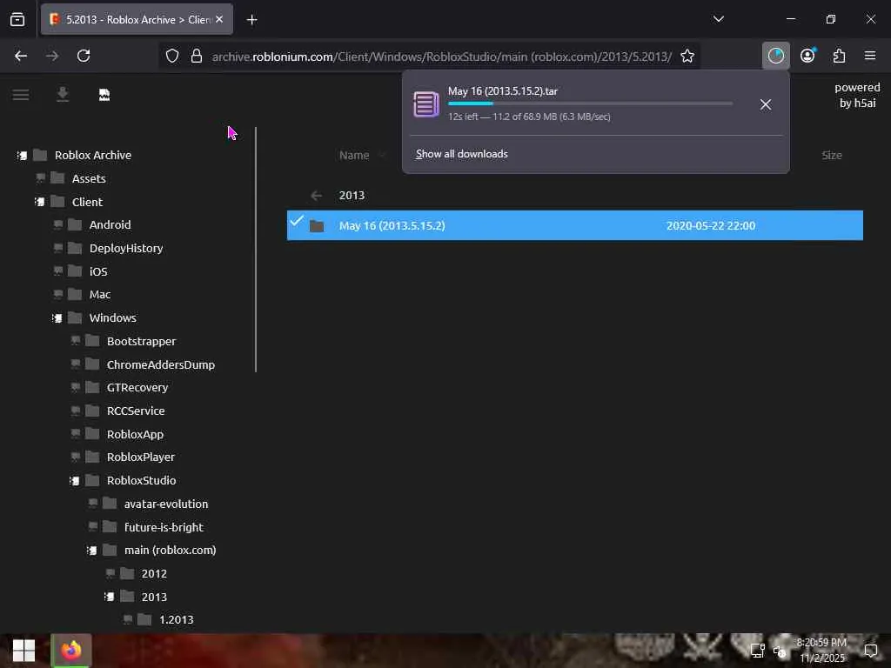Open the RobloxPlayer folder in tree

141,458
